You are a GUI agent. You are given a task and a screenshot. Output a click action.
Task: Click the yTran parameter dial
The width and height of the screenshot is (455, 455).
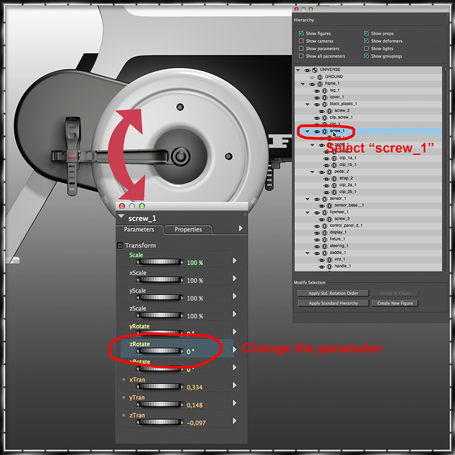click(x=160, y=404)
